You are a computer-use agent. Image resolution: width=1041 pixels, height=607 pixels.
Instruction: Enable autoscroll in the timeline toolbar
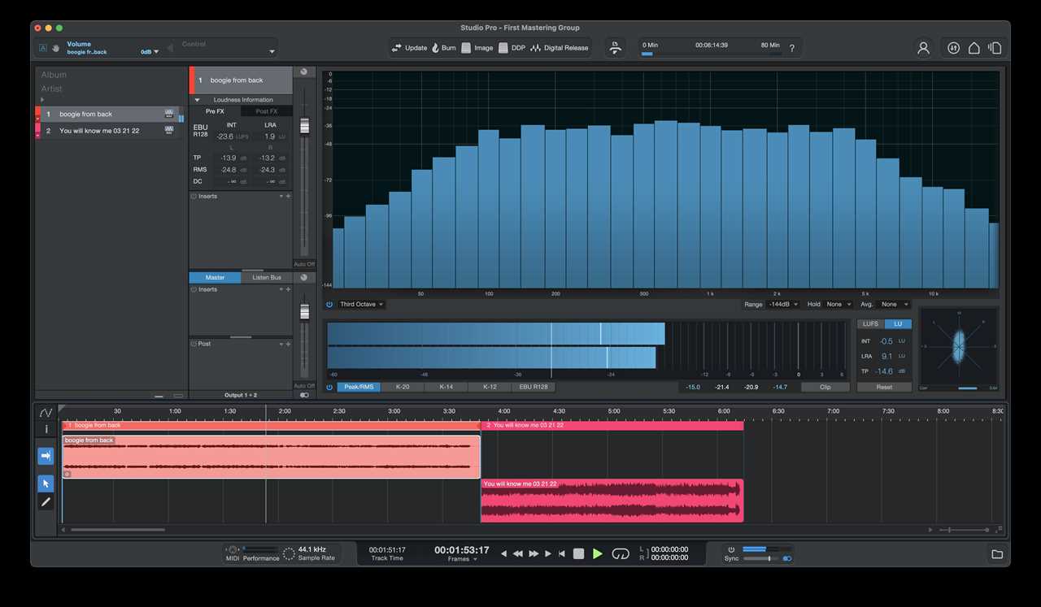coord(46,456)
